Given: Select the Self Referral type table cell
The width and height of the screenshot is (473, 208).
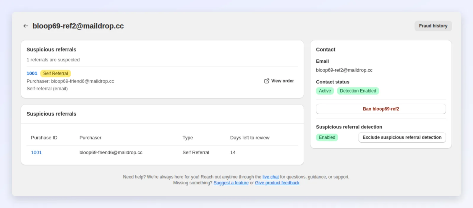Looking at the screenshot, I should 196,152.
